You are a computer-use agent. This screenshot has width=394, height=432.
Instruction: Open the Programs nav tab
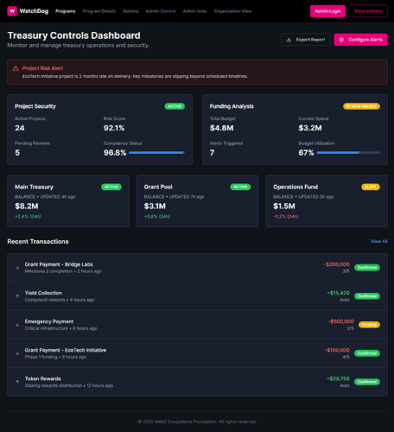click(66, 11)
